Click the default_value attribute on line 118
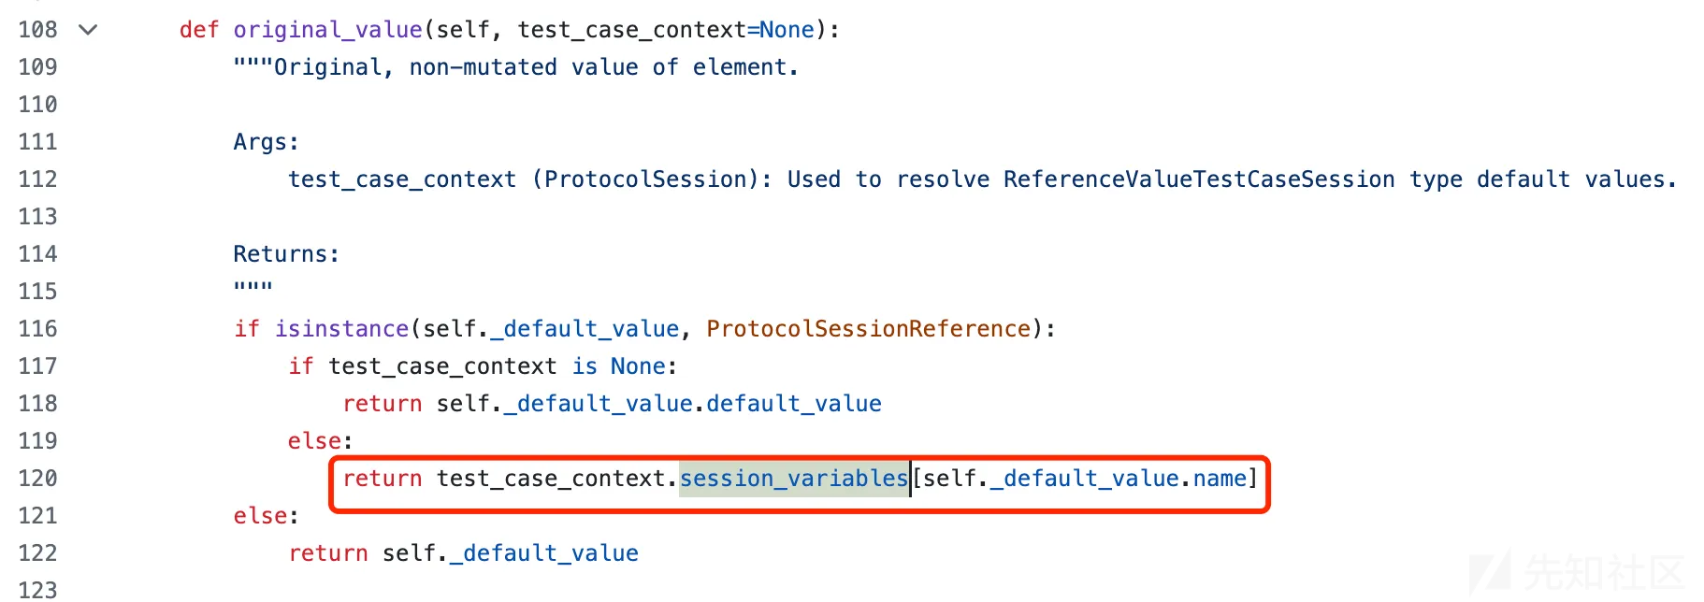 point(794,404)
